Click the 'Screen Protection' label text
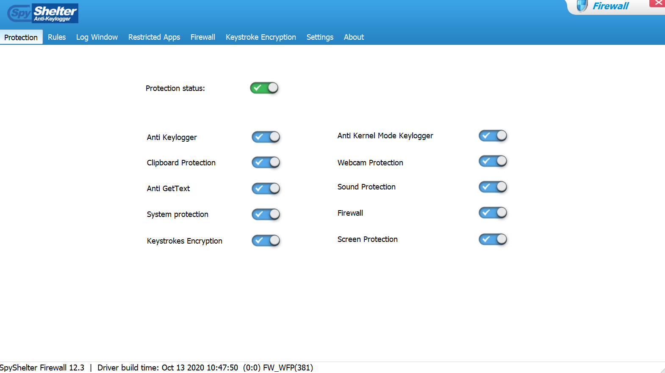This screenshot has width=665, height=373. [x=368, y=239]
